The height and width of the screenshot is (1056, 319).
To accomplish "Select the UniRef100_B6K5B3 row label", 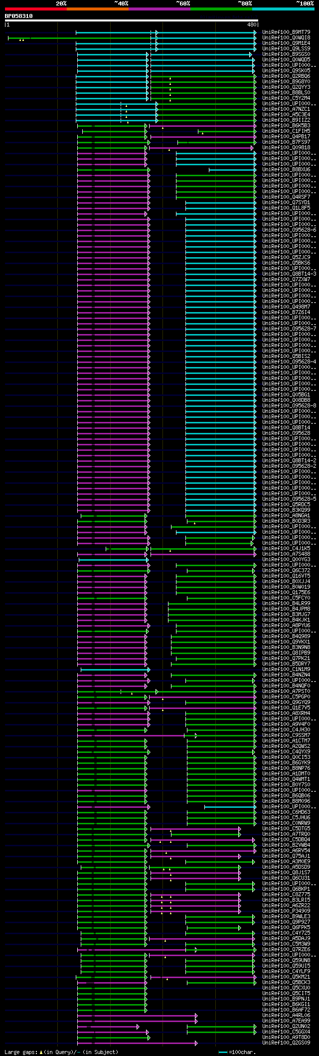I will click(286, 125).
